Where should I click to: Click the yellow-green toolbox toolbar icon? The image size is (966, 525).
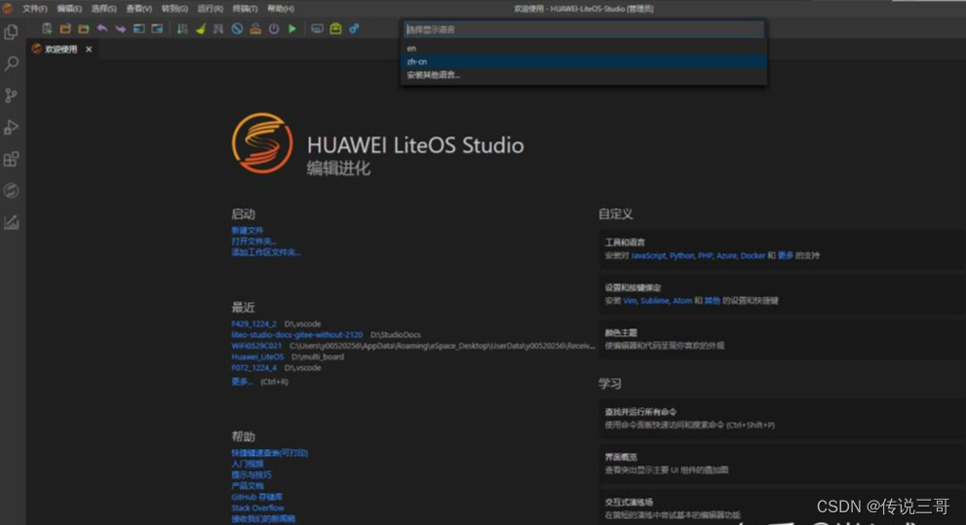click(335, 28)
